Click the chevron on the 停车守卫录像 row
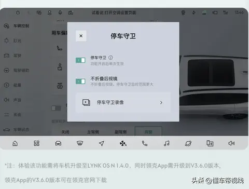The width and height of the screenshot is (249, 189). tap(161, 103)
